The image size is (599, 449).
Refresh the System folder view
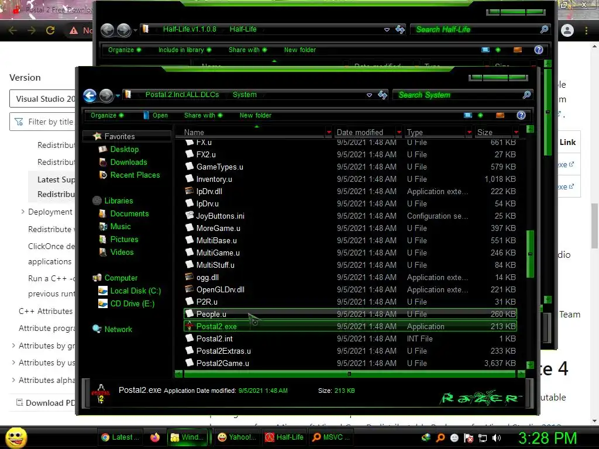point(383,95)
